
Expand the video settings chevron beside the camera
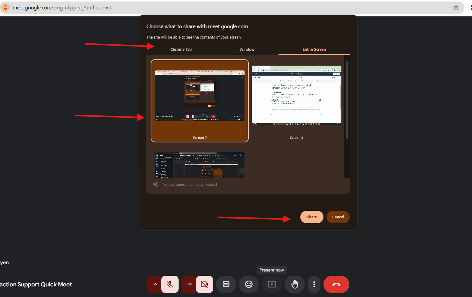[190, 284]
